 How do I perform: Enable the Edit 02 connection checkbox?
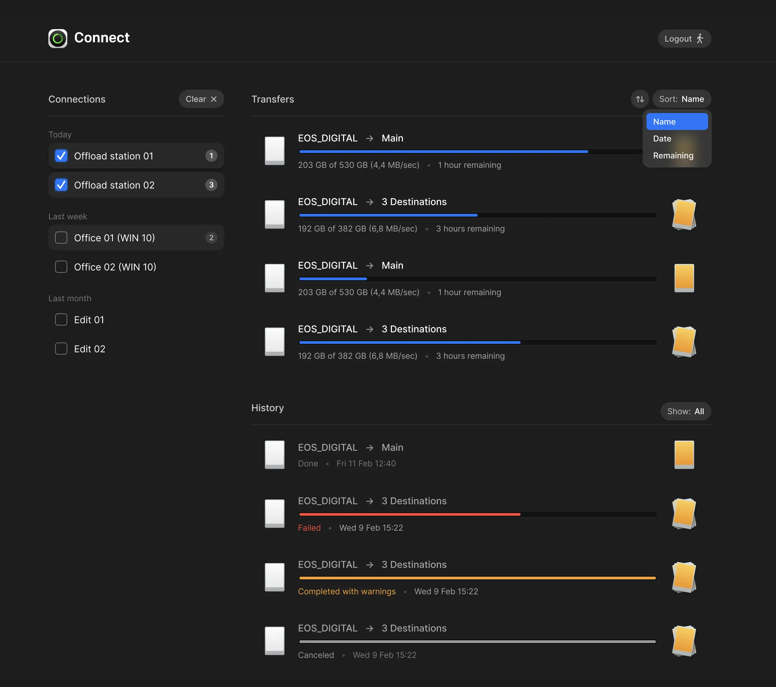61,349
